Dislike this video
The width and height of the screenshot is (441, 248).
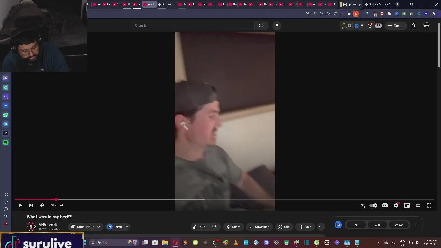pyautogui.click(x=214, y=227)
